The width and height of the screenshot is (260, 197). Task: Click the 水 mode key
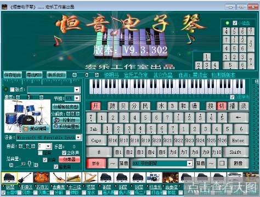click(x=162, y=106)
